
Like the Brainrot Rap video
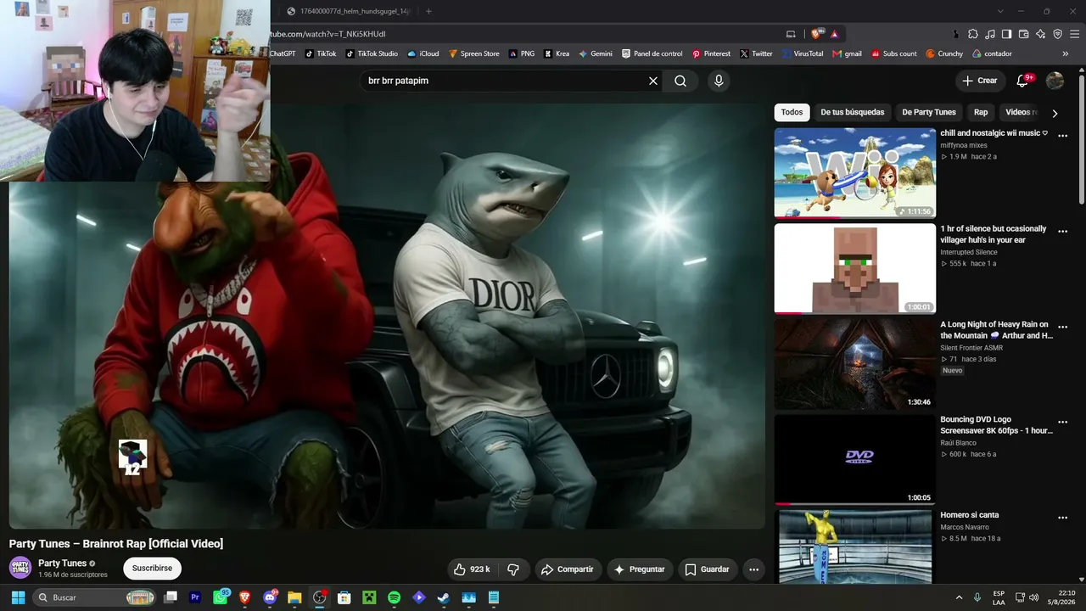click(473, 569)
